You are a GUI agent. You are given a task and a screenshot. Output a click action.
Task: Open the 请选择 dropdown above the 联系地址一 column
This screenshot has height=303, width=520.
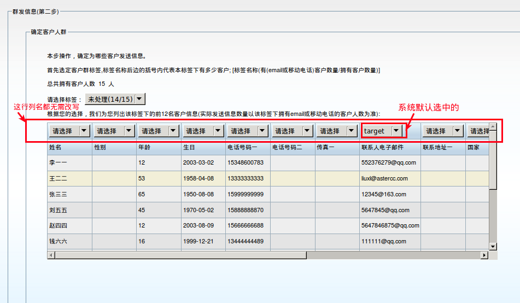pyautogui.click(x=443, y=131)
